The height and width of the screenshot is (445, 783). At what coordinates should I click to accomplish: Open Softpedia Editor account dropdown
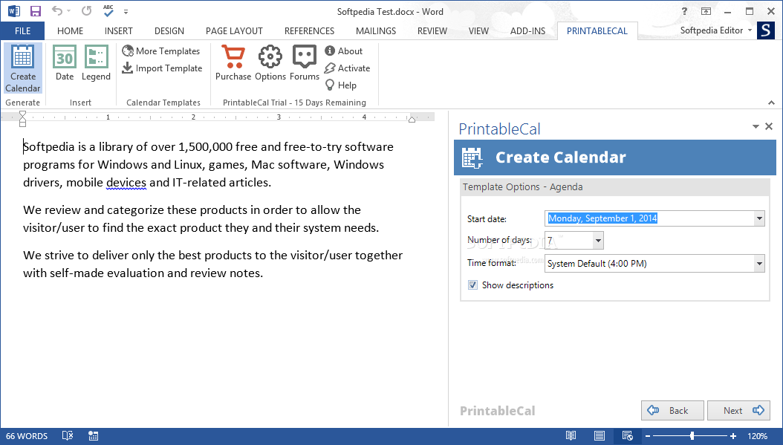716,30
